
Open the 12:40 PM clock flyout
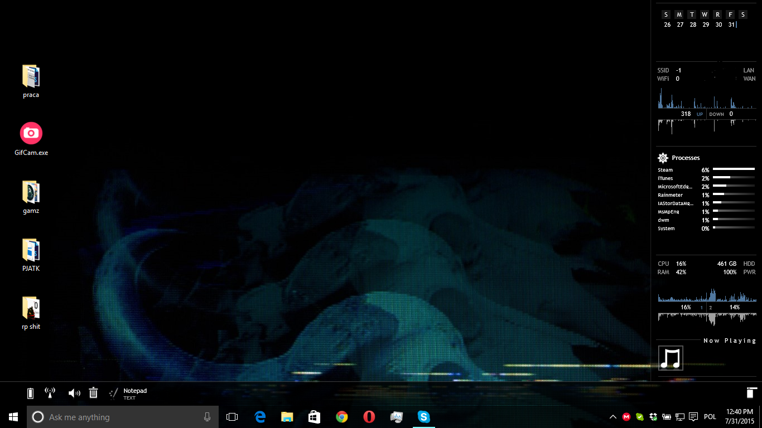pos(739,417)
